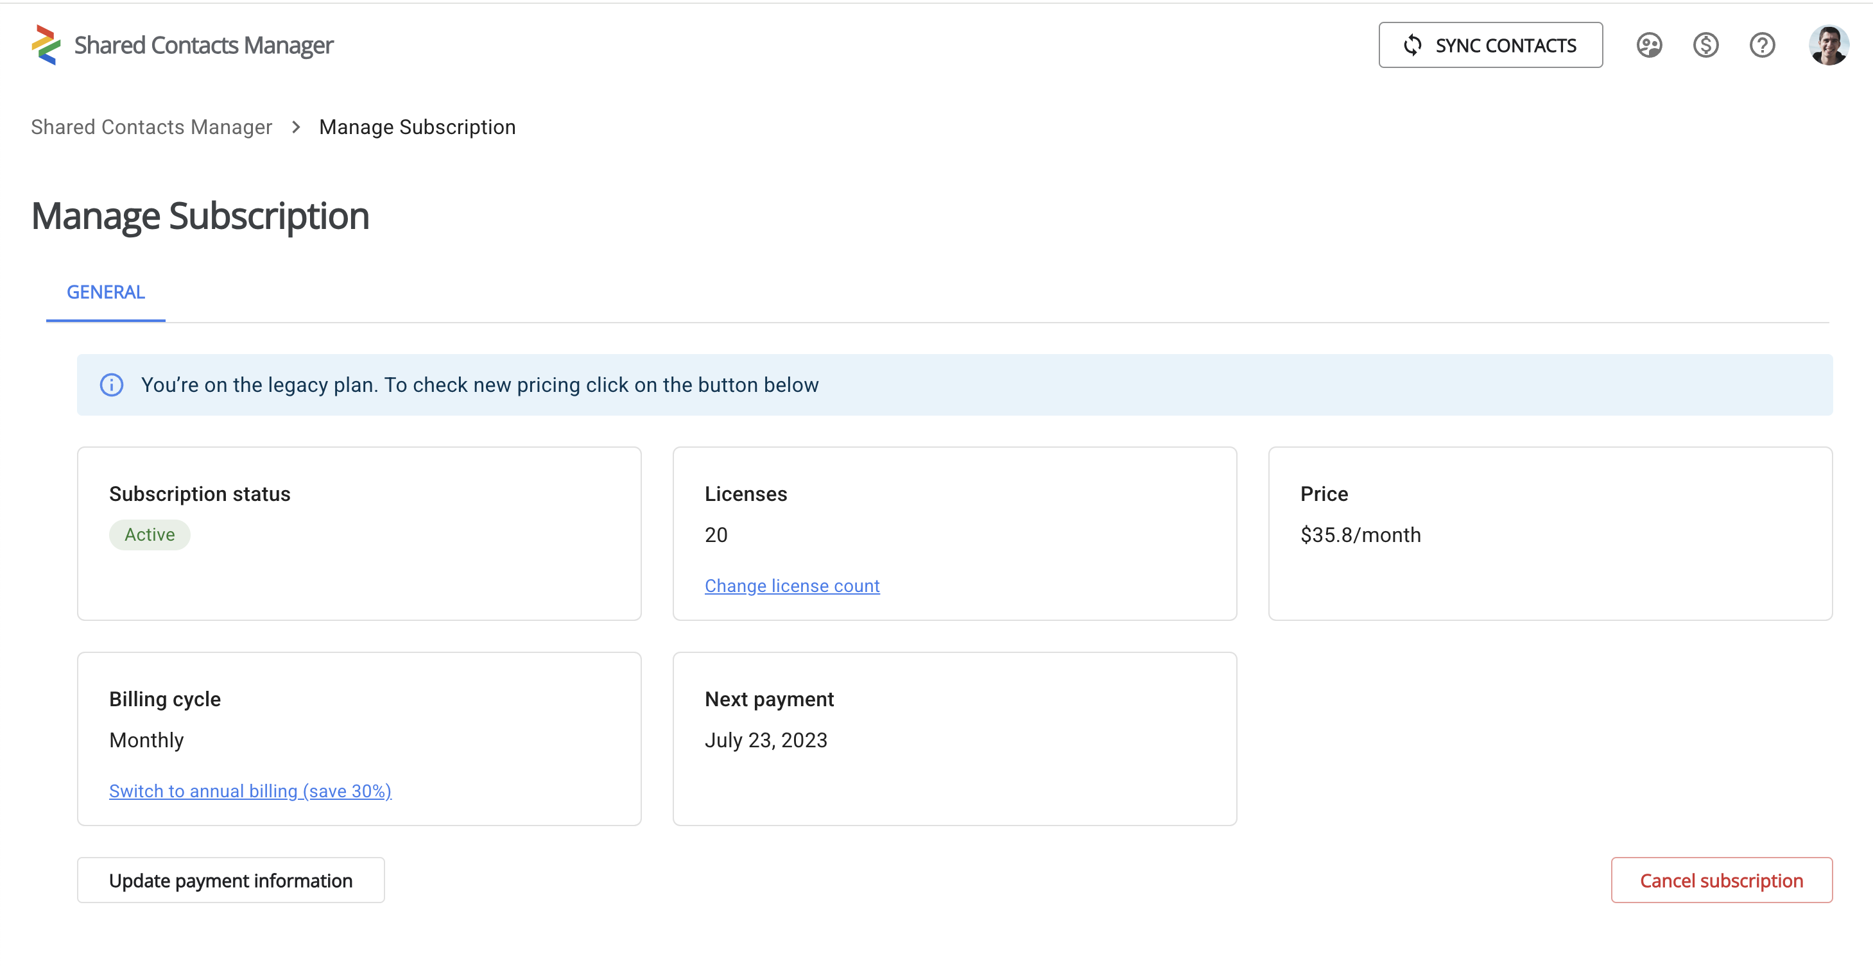Select the GENERAL tab
Screen dimensions: 1873x966
[105, 291]
